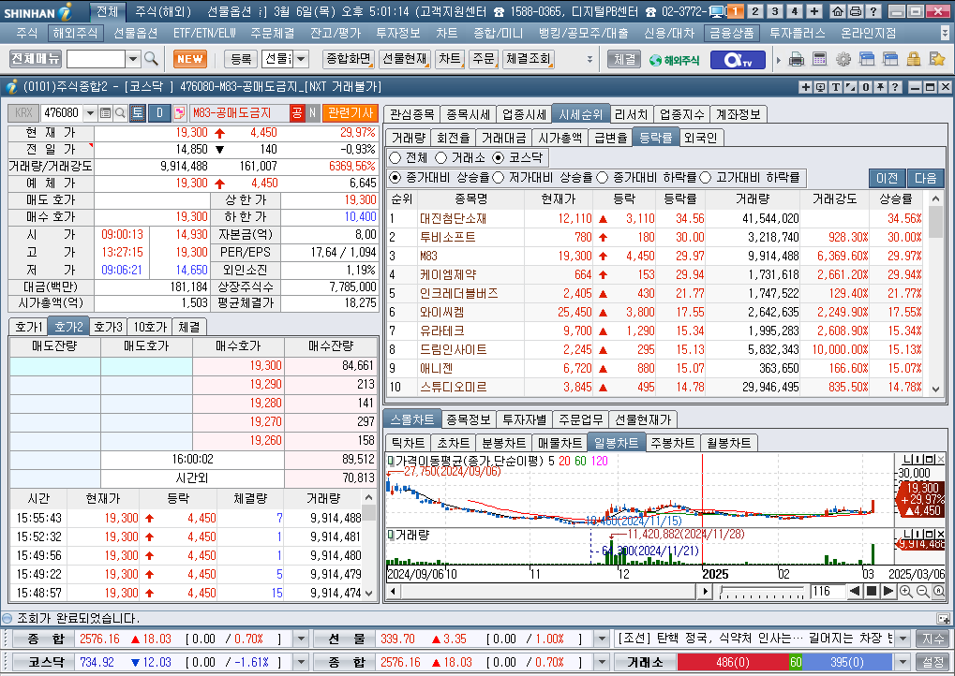Viewport: 955px width, 676px height.
Task: Click the 다음 page button
Action: coord(925,178)
